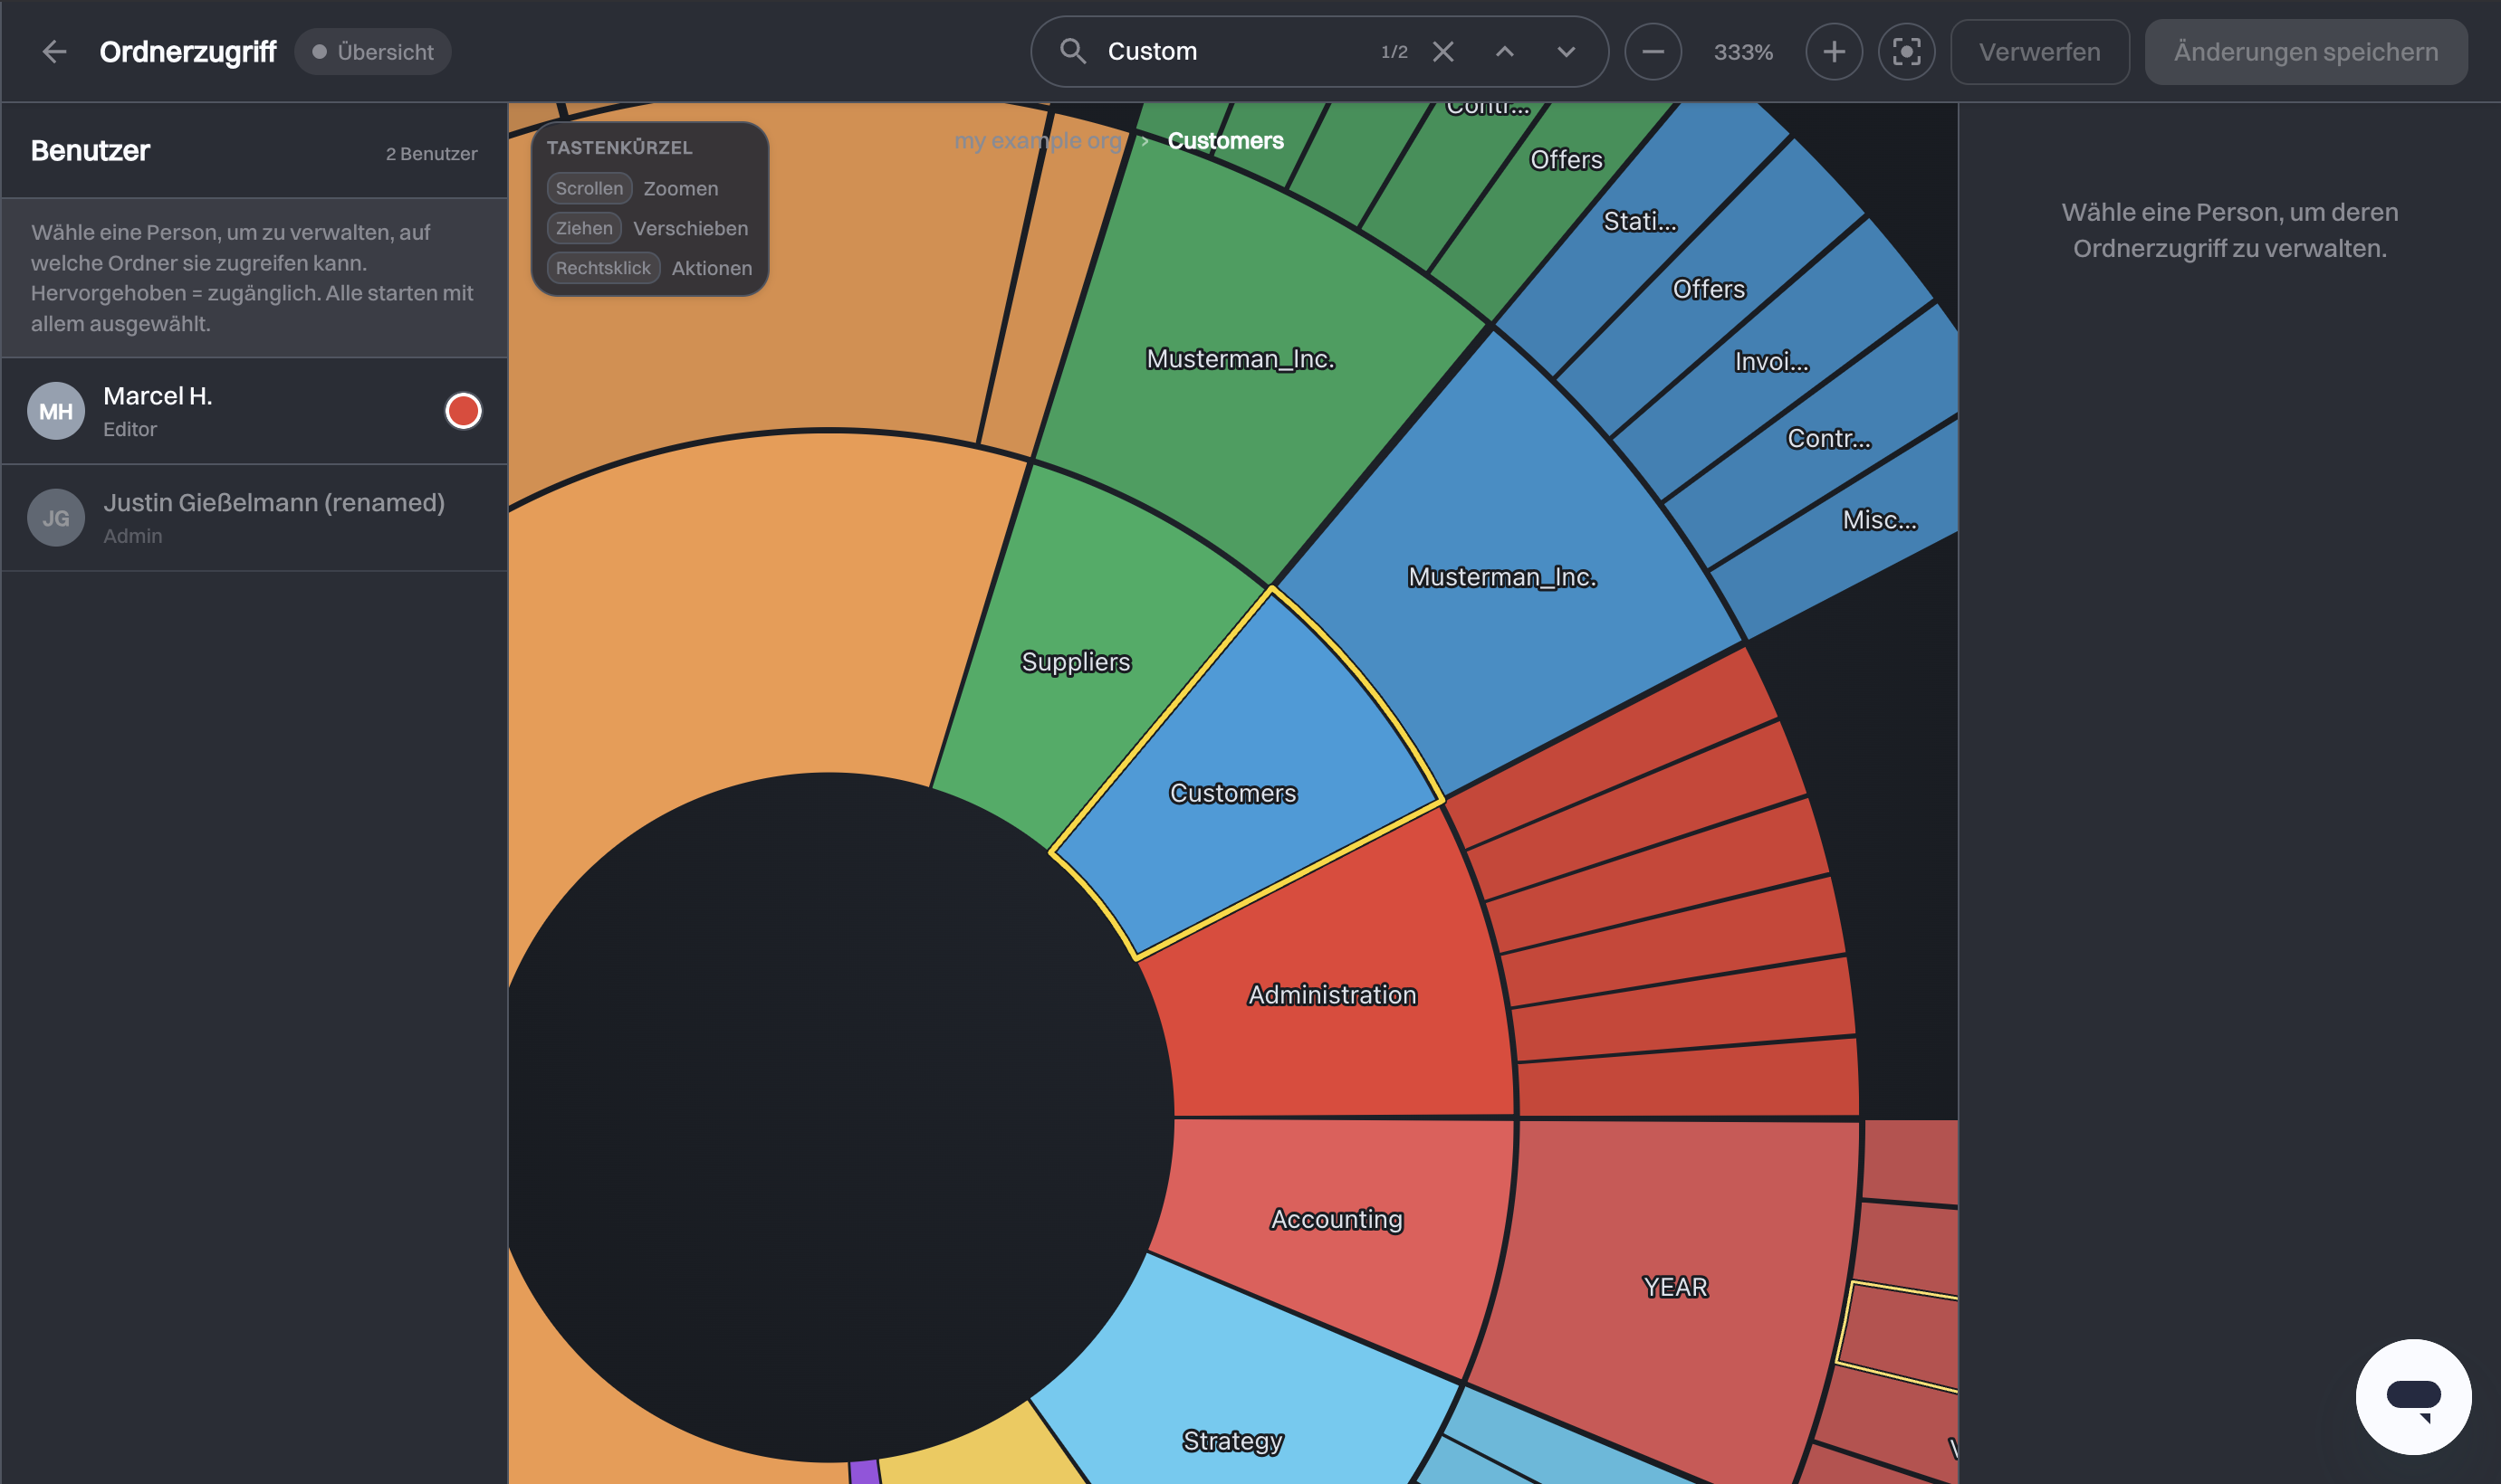Zoom out with the minus button

coord(1653,52)
